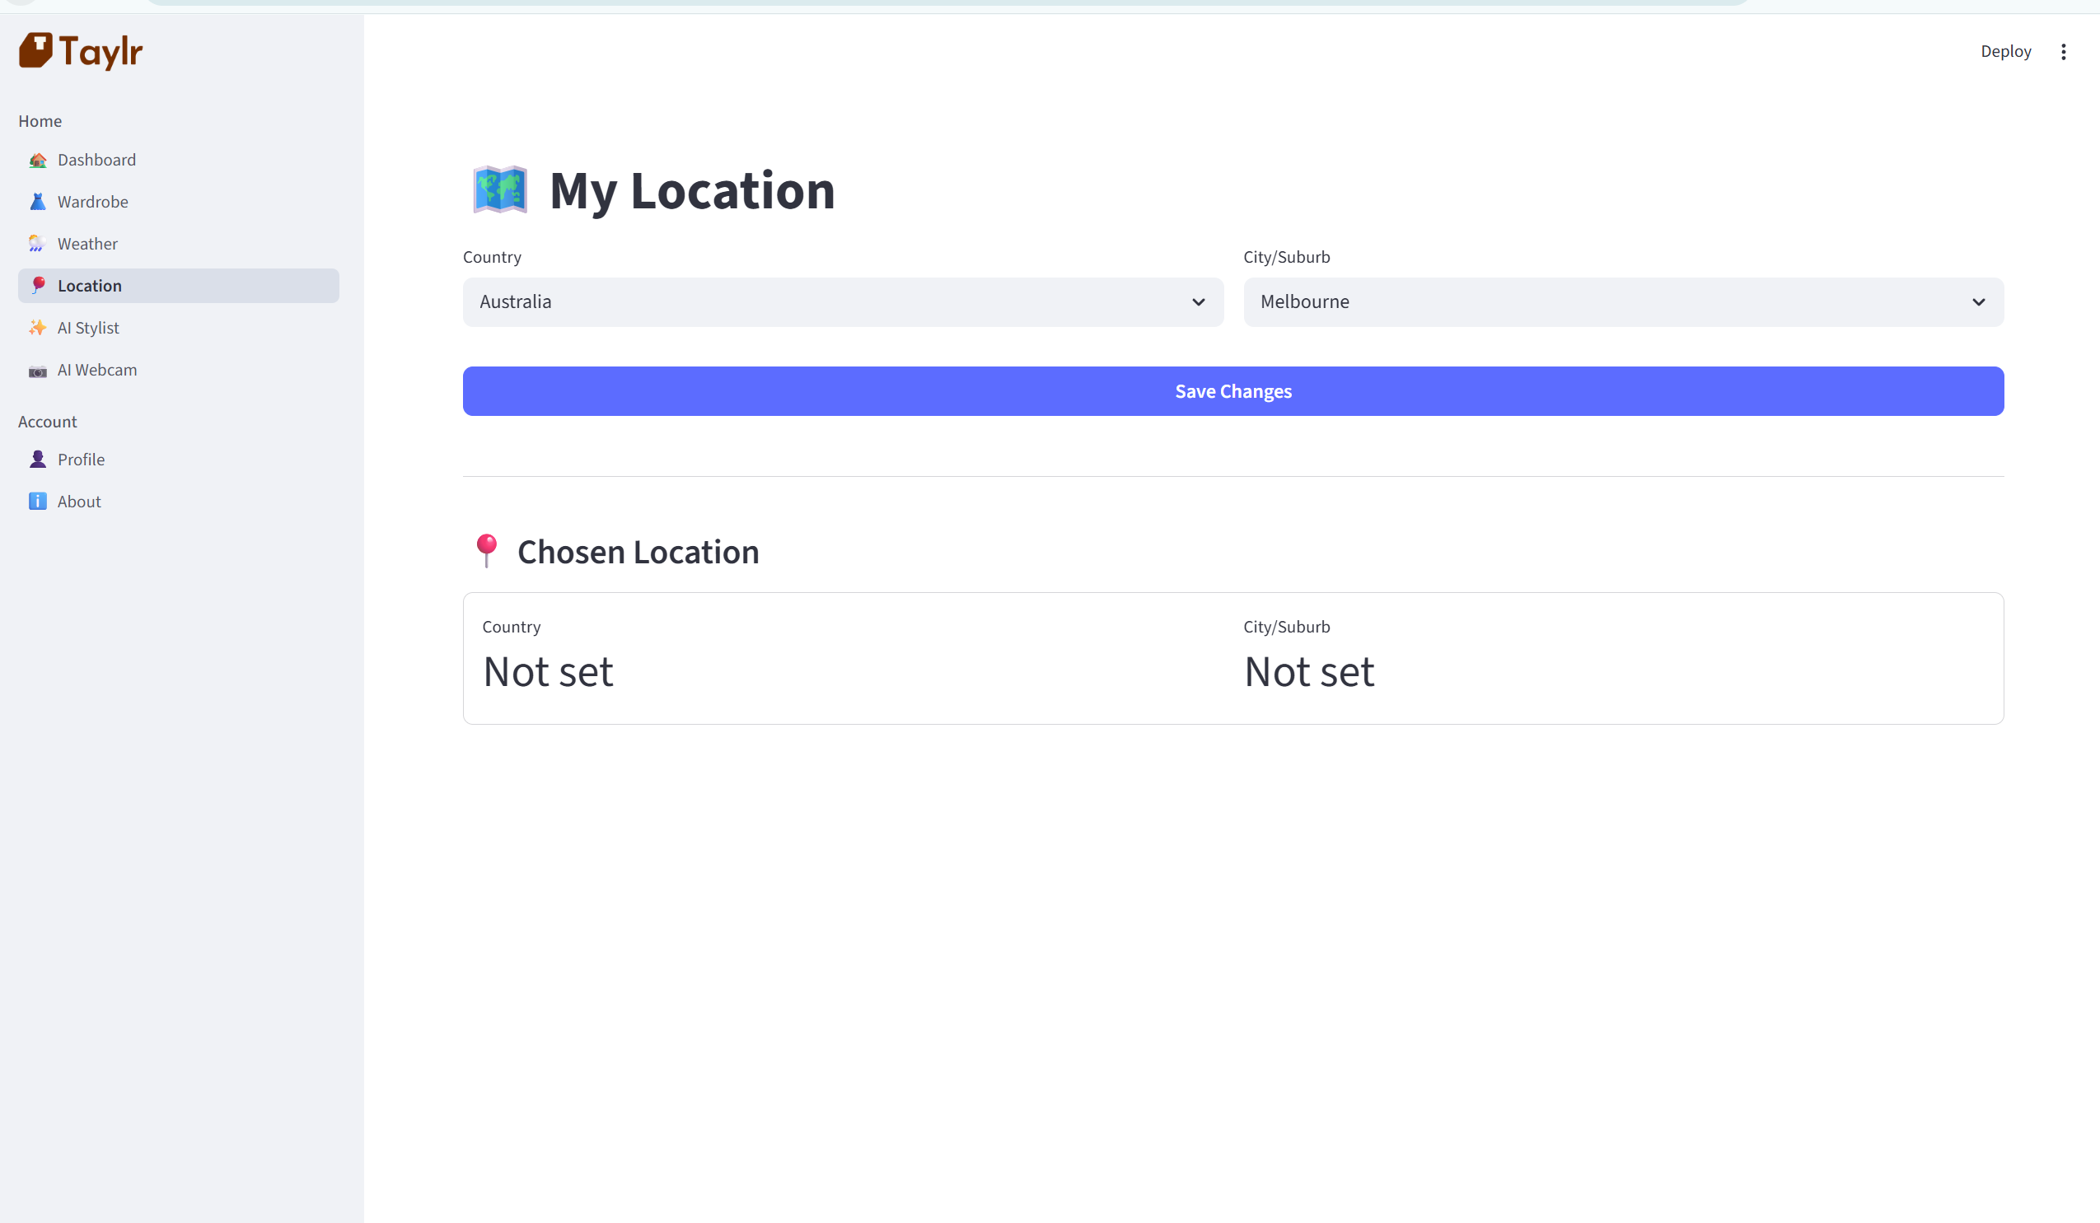
Task: Click the Wardrobe dress icon
Action: coord(38,202)
